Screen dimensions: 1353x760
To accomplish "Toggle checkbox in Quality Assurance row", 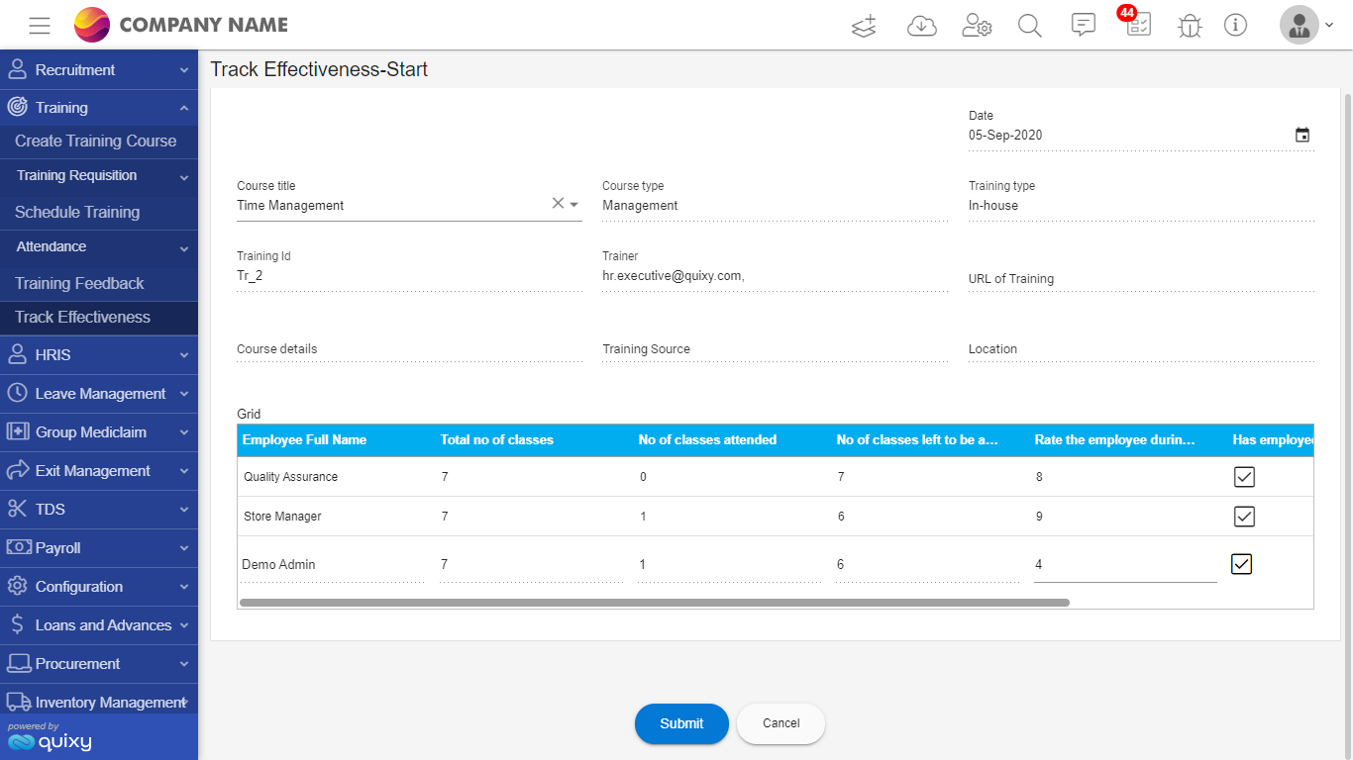I will pyautogui.click(x=1244, y=477).
